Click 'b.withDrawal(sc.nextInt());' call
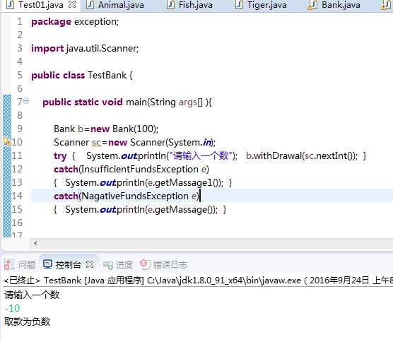This screenshot has height=342, width=393. pos(302,156)
